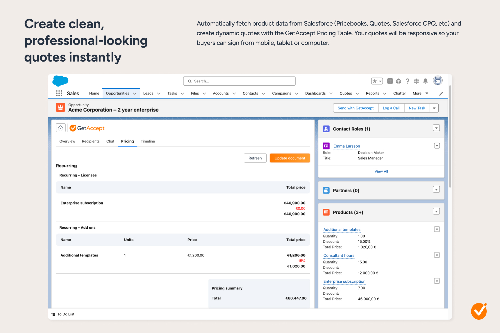Viewport: 500px width, 333px height.
Task: Expand more actions next to New Task
Action: [x=434, y=108]
